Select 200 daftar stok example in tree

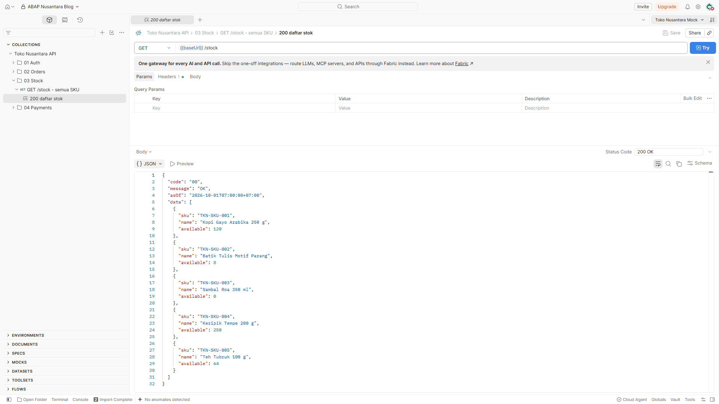point(64,98)
